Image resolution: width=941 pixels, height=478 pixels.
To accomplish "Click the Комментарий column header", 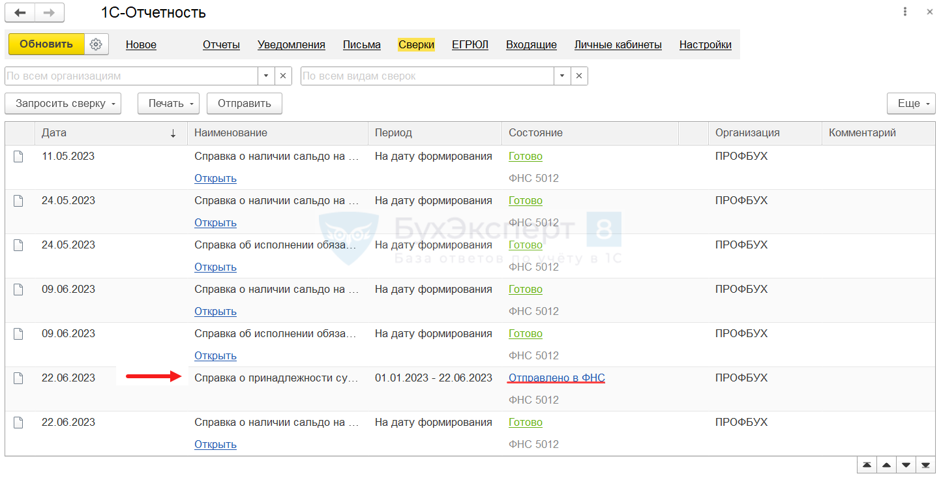I will (878, 133).
